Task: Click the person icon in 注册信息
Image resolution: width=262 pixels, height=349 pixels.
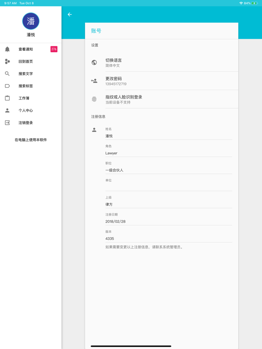Action: (x=94, y=130)
